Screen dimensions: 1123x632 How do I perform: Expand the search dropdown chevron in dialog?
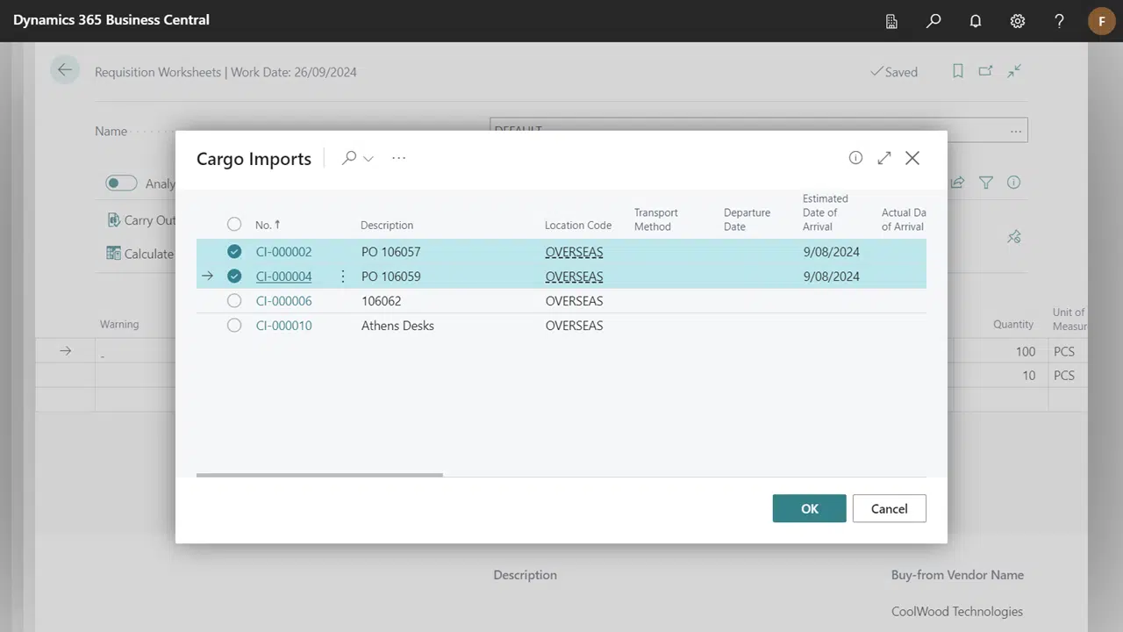(x=368, y=159)
